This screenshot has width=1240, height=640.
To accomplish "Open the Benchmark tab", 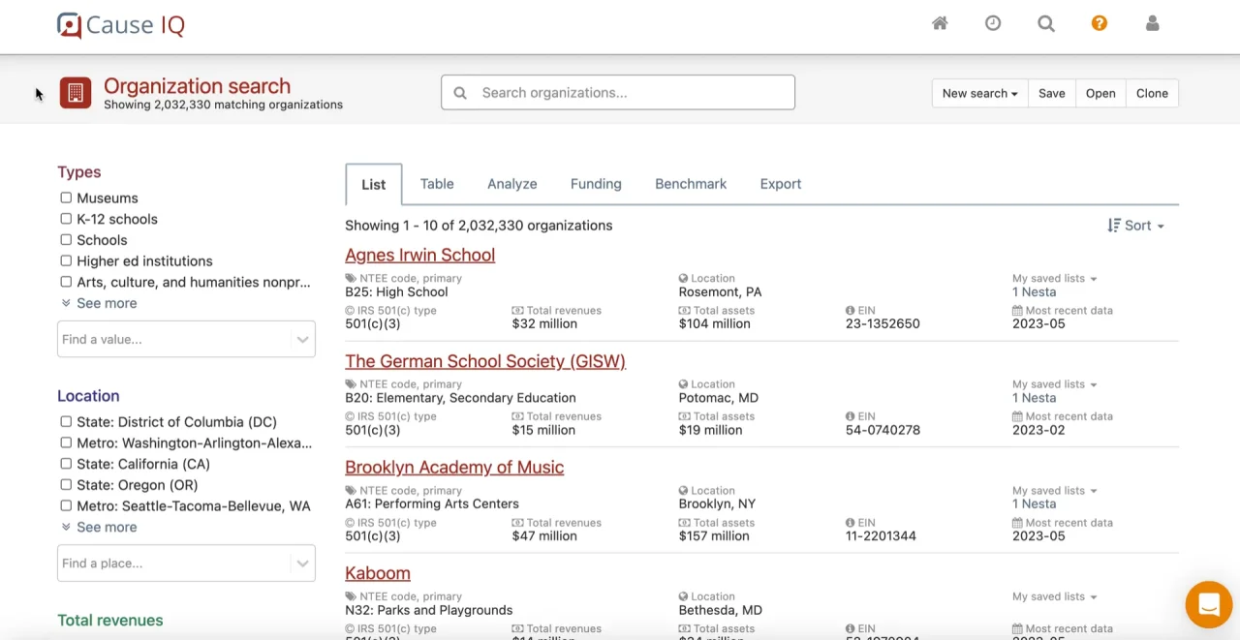I will point(691,184).
